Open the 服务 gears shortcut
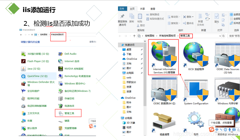This screenshot has height=140, width=240. 196,123
